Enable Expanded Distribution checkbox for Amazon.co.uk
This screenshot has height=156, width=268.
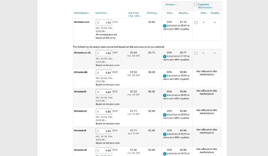tap(196, 53)
